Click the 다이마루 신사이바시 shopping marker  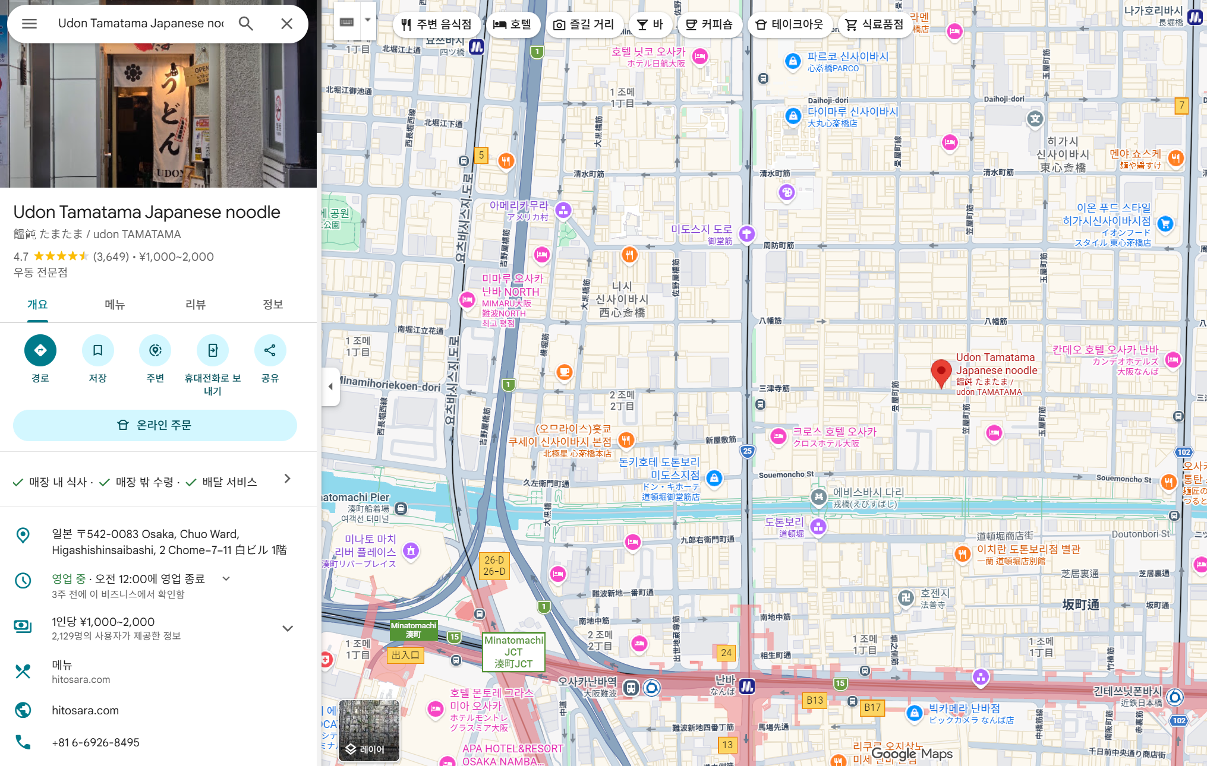tap(793, 116)
